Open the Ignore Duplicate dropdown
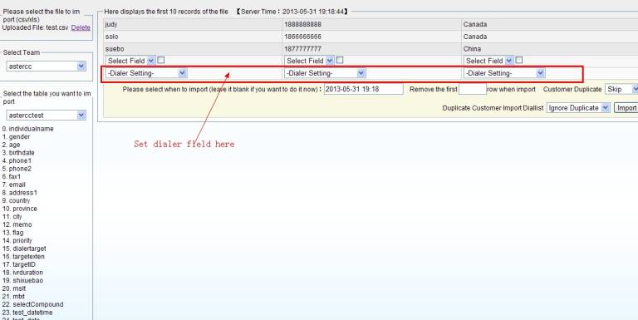 [578, 108]
